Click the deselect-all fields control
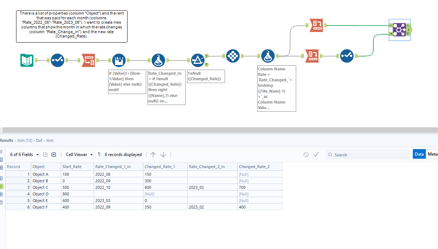 pyautogui.click(x=53, y=154)
